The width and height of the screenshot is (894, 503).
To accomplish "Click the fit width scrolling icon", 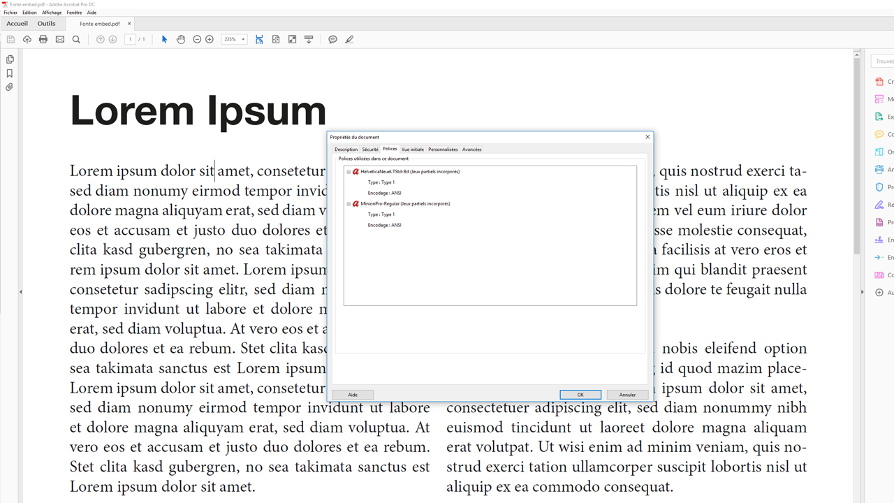I will tap(259, 40).
